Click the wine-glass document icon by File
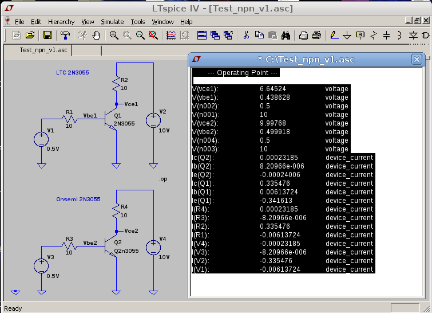432x313 pixels. (7, 21)
